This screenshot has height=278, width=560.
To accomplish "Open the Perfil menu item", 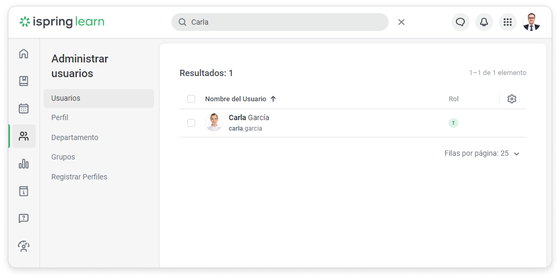I will point(60,117).
